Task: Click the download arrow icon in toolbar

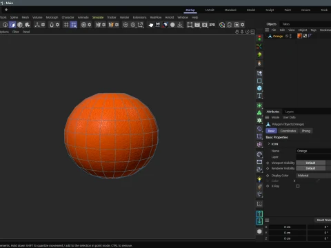Action: [180, 25]
